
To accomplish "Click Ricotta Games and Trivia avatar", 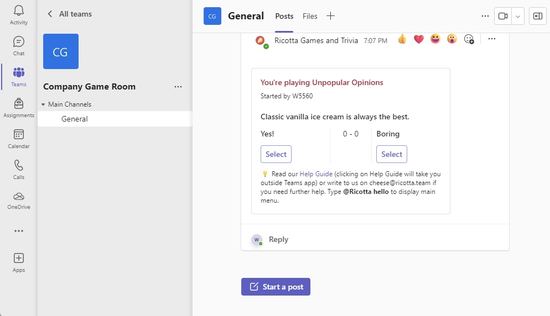I will (x=261, y=41).
